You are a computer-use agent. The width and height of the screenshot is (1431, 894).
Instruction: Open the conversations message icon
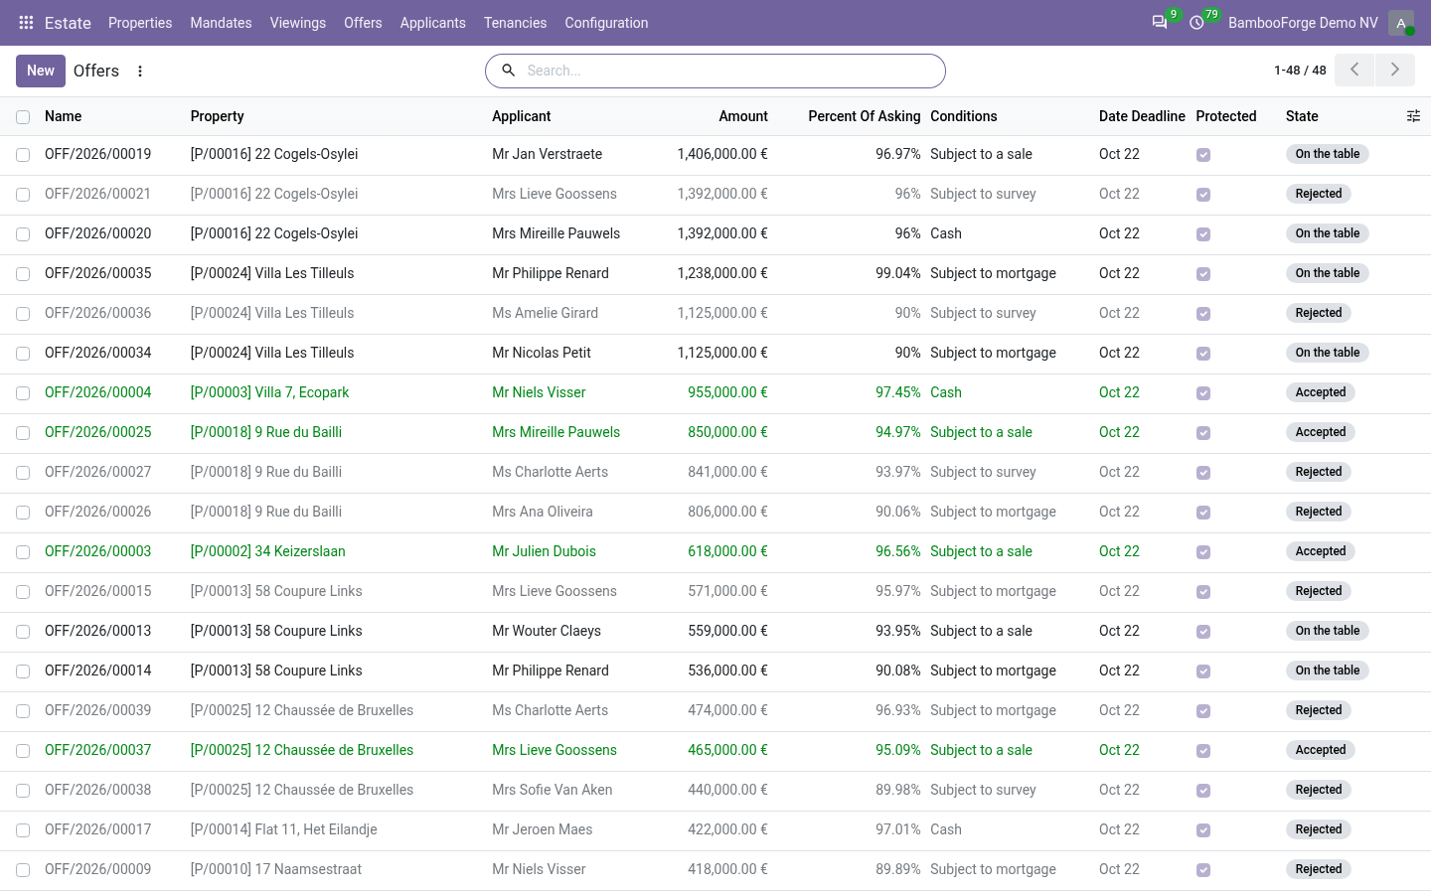pos(1160,22)
